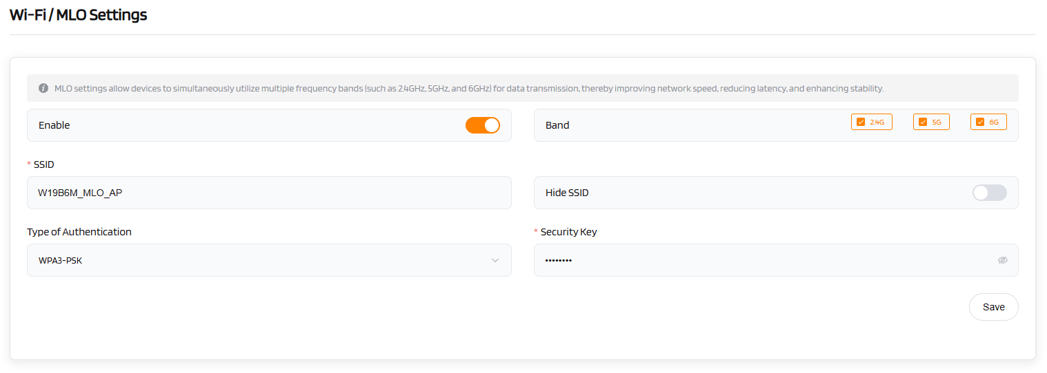Viewport: 1047px width, 373px height.
Task: Click the Band label text
Action: pos(557,125)
